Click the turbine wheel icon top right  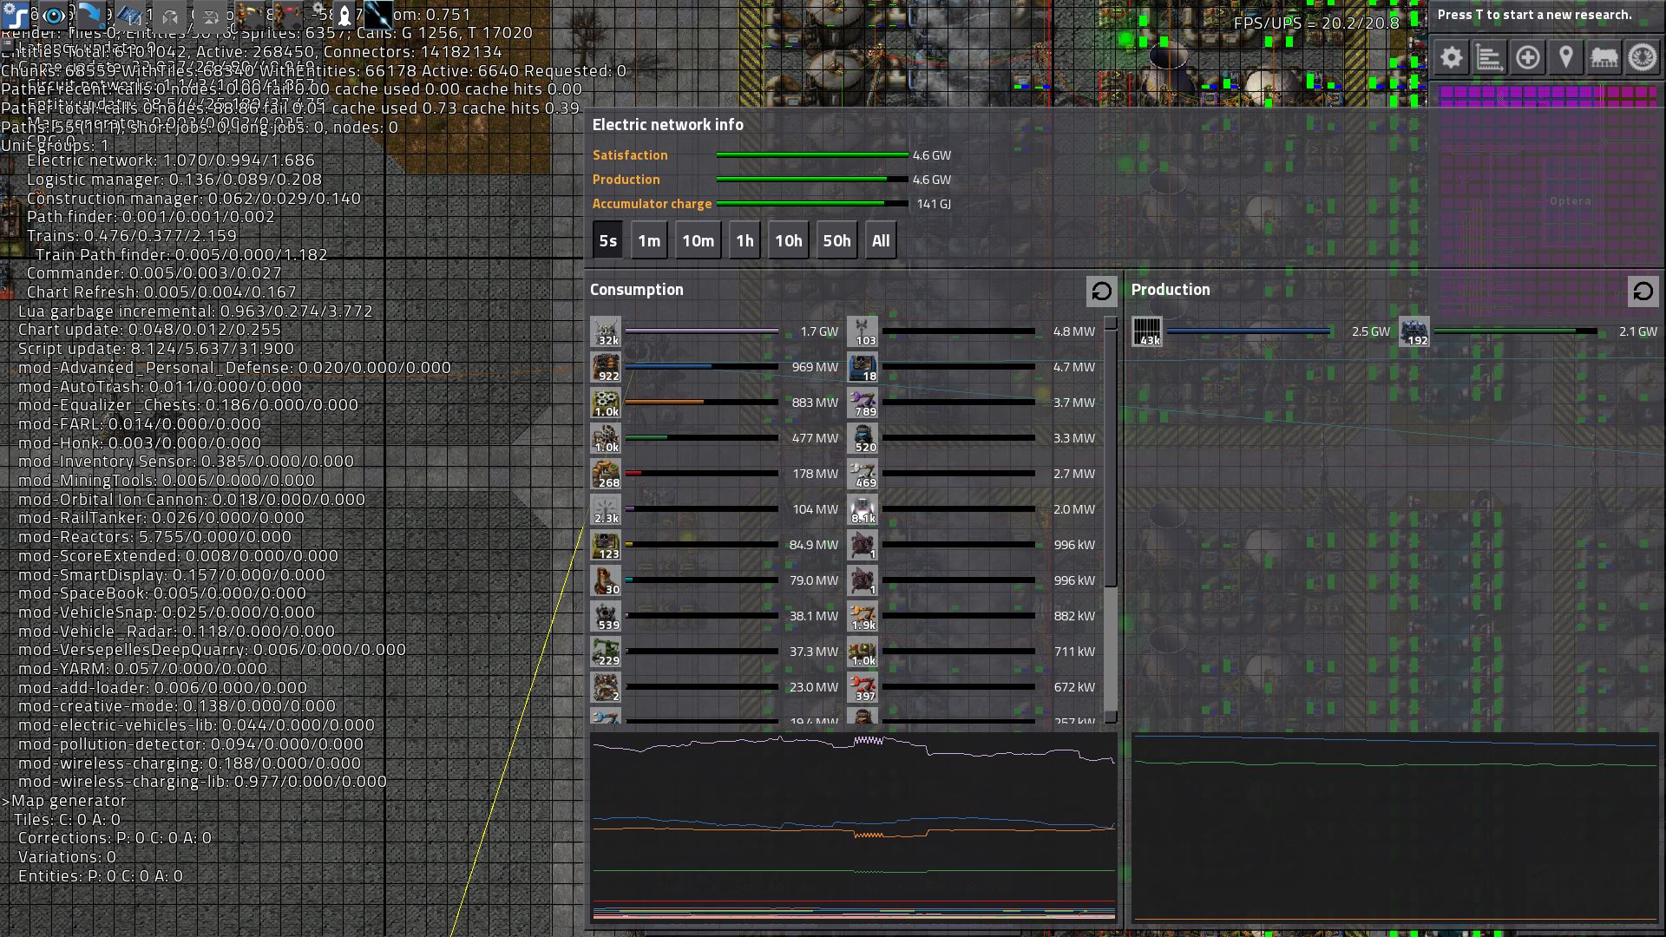(1642, 58)
